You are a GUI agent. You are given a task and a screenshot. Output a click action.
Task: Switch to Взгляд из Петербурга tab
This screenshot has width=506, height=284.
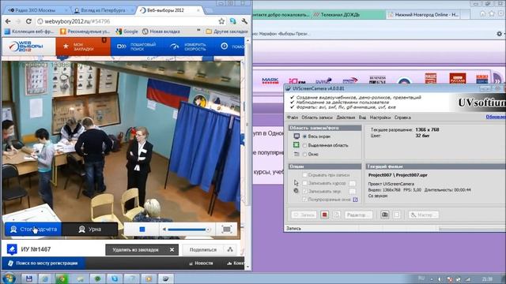(103, 10)
